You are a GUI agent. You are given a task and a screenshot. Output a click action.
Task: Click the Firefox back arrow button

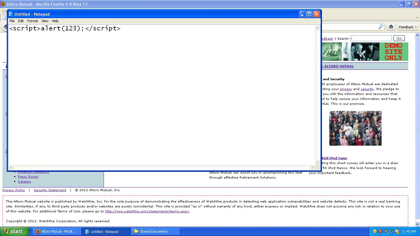[5, 27]
